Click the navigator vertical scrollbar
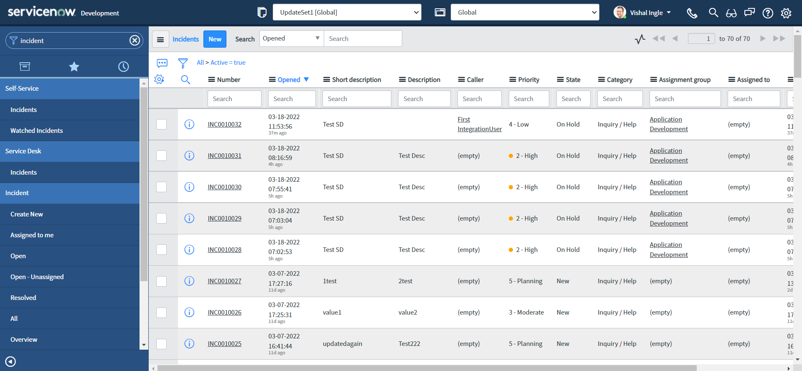 (144, 184)
